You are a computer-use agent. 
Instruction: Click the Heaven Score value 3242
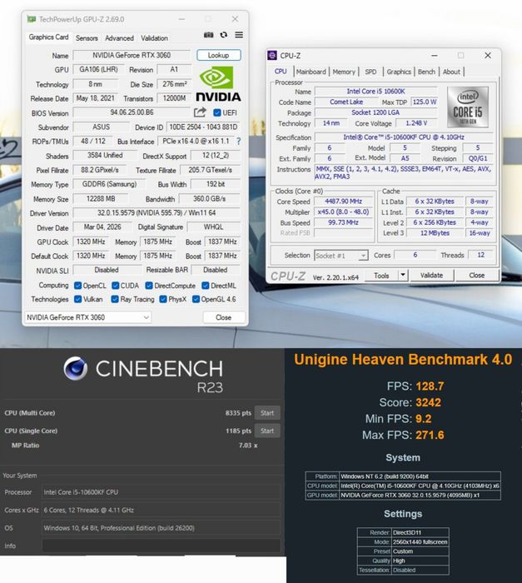coord(428,402)
